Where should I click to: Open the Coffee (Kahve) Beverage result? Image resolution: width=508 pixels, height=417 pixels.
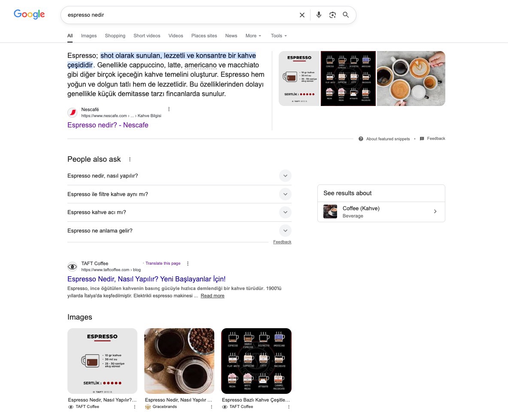[381, 212]
